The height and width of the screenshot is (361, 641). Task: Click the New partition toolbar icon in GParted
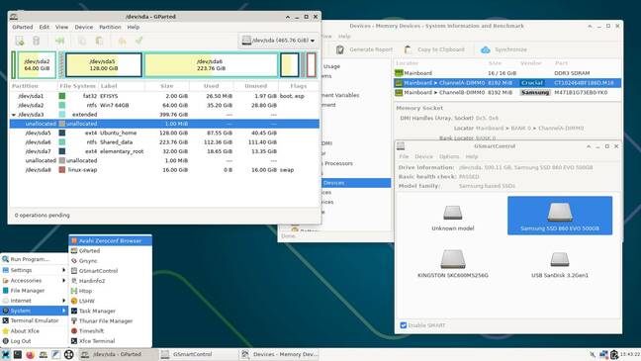coord(19,41)
